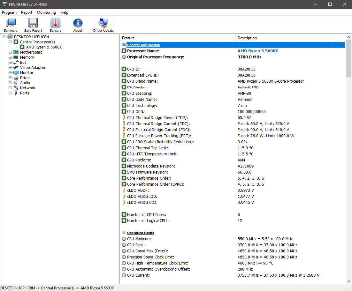Click chip icon beside CPU ID row

point(124,69)
